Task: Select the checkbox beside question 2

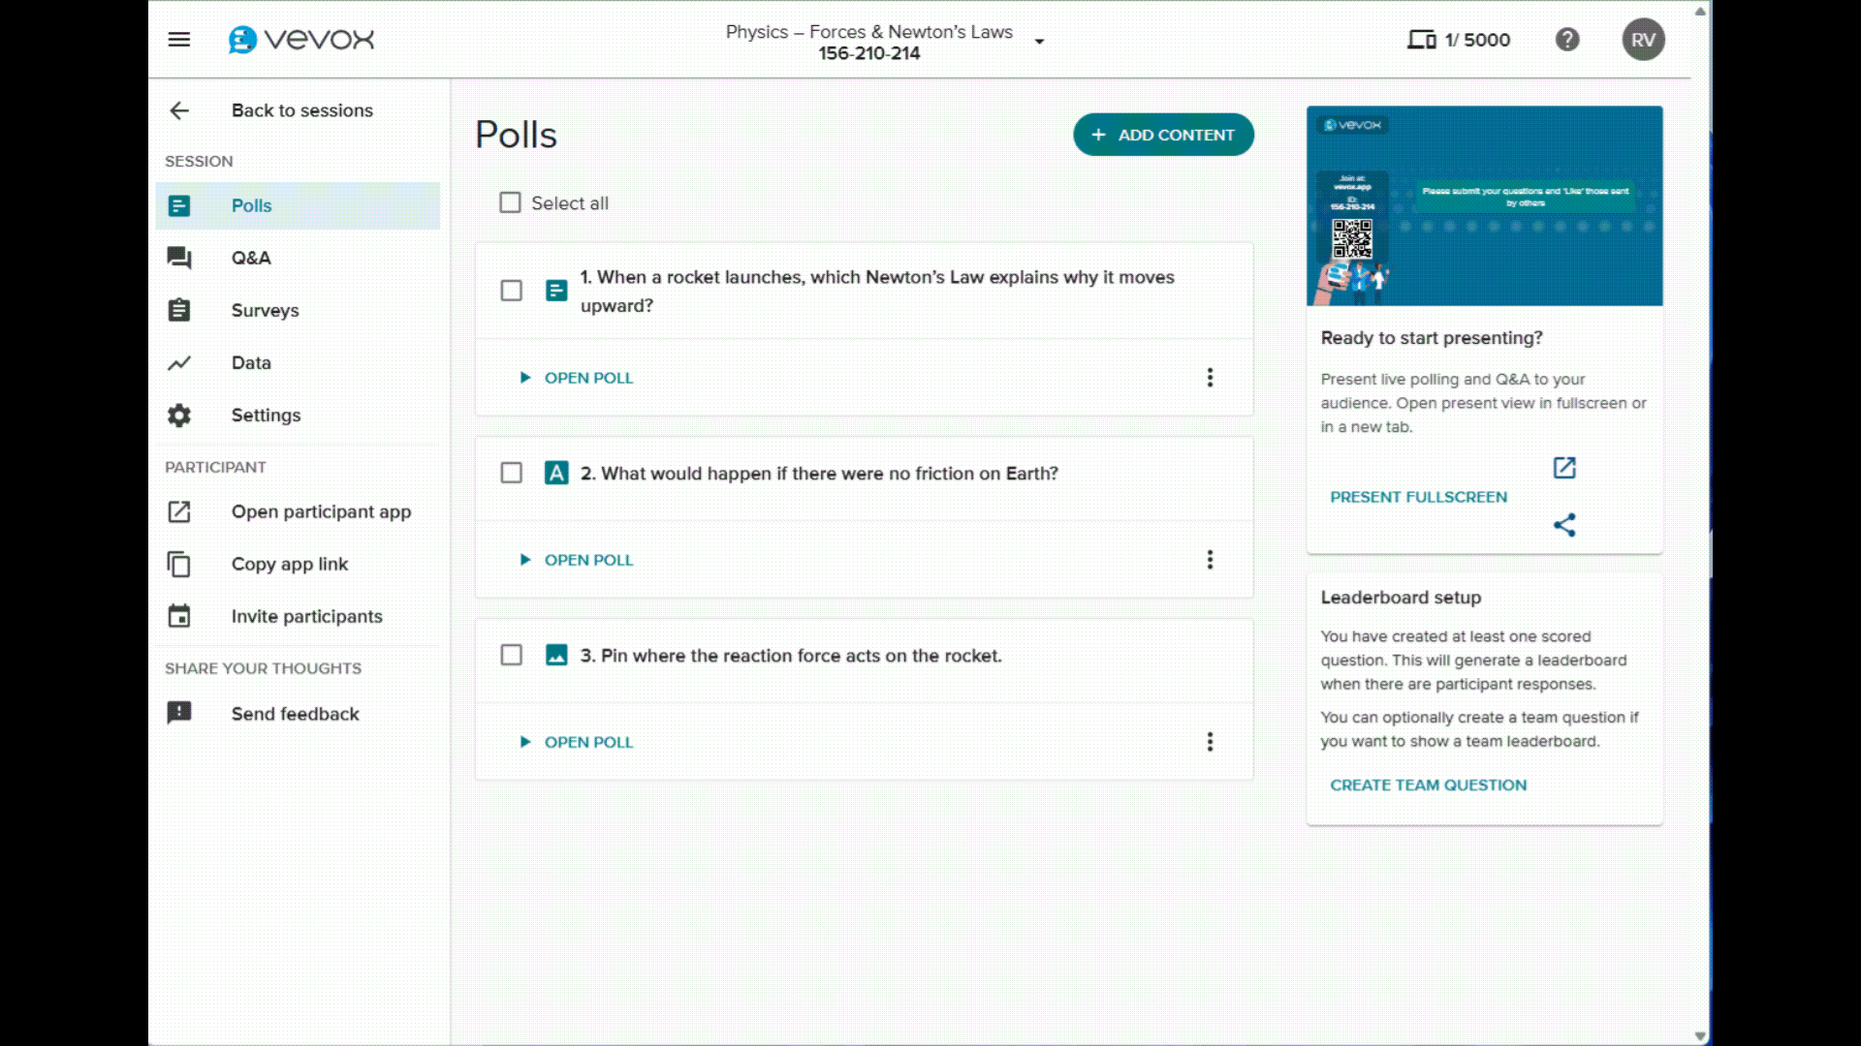Action: tap(512, 474)
